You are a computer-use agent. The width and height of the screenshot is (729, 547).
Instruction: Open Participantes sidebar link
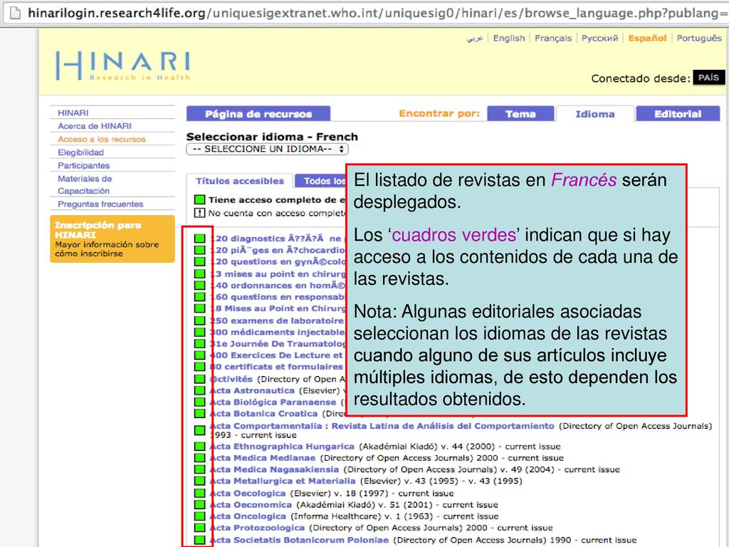point(84,165)
